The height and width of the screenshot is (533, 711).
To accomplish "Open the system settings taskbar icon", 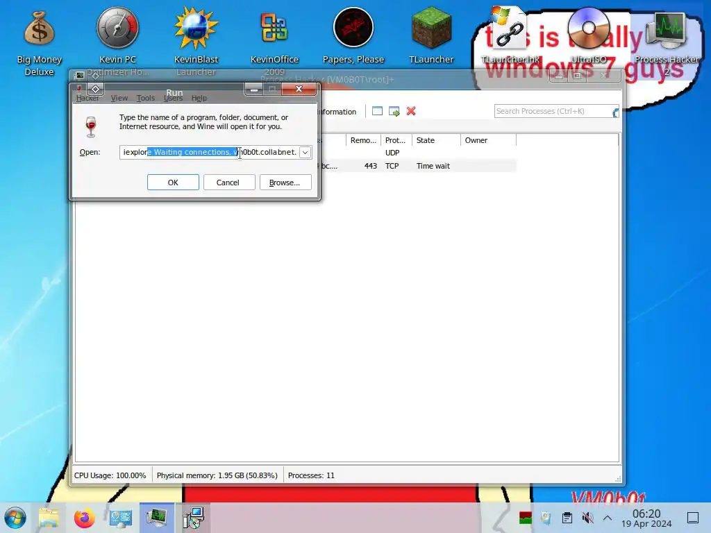I will pyautogui.click(x=121, y=518).
